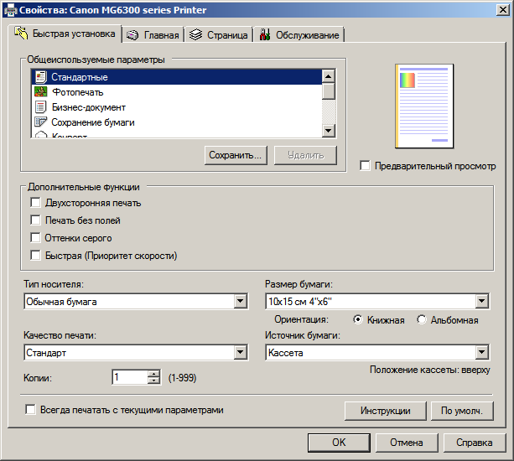Image resolution: width=514 pixels, height=461 pixels.
Task: Confirm with the OK button
Action: pos(339,443)
